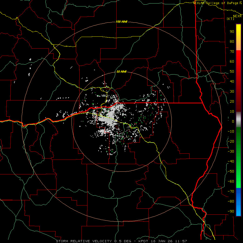Click the 80 value on velocity scale

pos(232,41)
